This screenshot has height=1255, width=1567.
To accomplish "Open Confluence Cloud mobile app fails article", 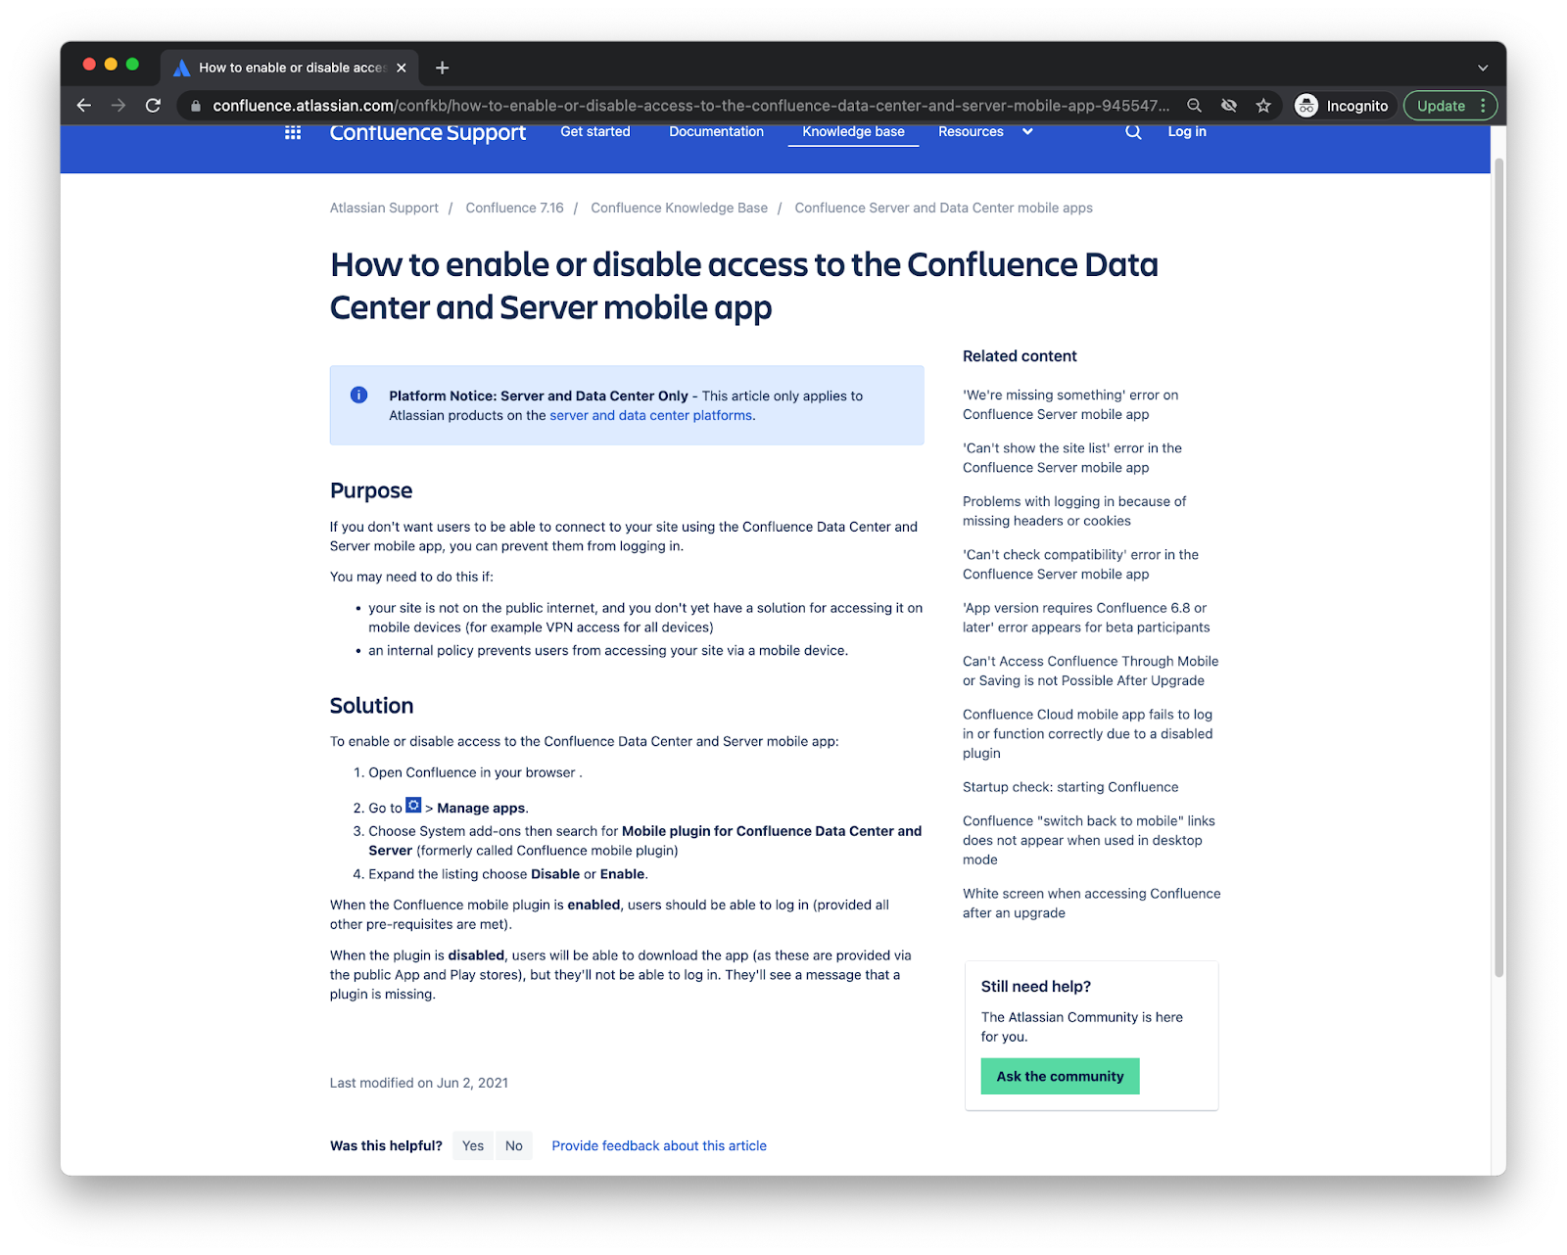I will click(x=1087, y=734).
